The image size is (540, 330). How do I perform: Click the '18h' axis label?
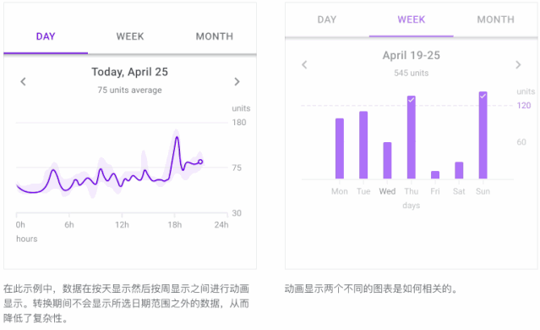point(175,225)
